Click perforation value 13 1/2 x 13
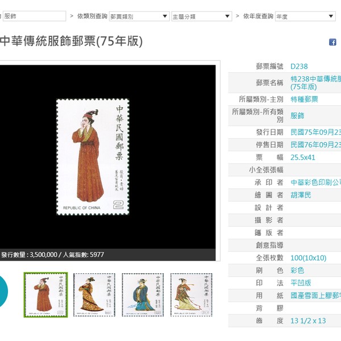 pyautogui.click(x=308, y=321)
